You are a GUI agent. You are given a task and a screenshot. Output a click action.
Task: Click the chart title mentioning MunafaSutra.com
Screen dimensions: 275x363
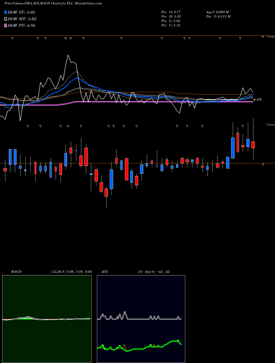(53, 3)
